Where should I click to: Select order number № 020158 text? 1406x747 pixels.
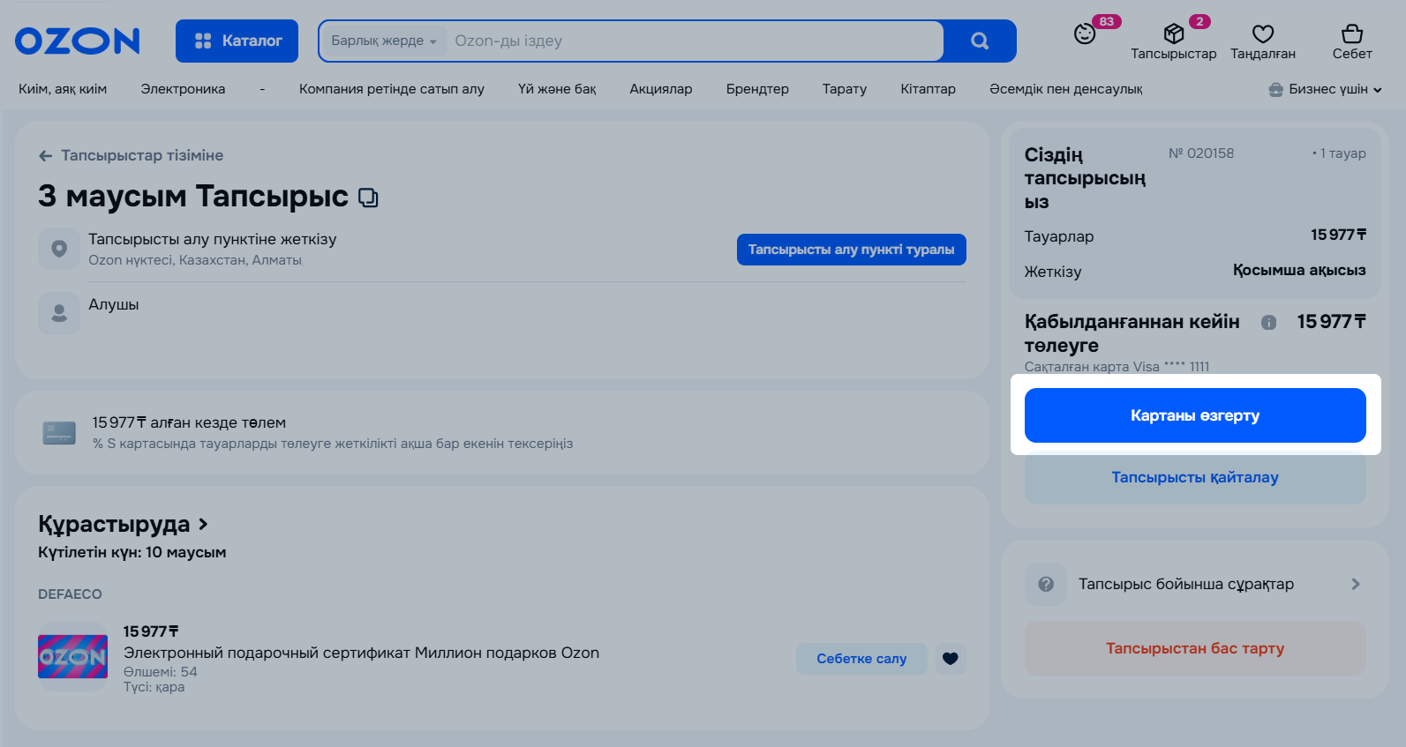pyautogui.click(x=1201, y=153)
